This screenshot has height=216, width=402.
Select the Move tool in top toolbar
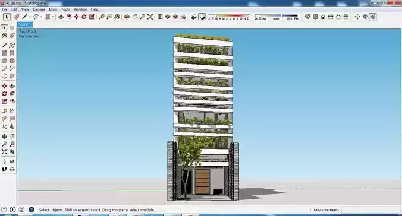(76, 17)
